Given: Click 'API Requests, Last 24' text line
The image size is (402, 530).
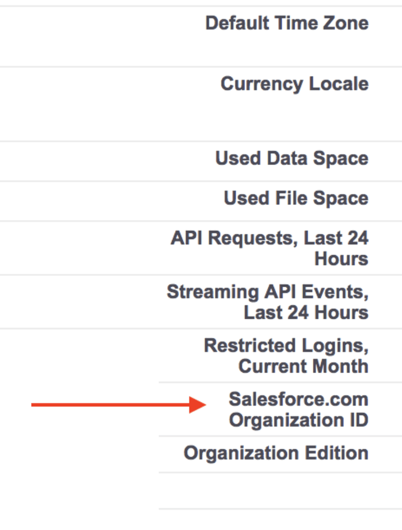Looking at the screenshot, I should click(269, 238).
